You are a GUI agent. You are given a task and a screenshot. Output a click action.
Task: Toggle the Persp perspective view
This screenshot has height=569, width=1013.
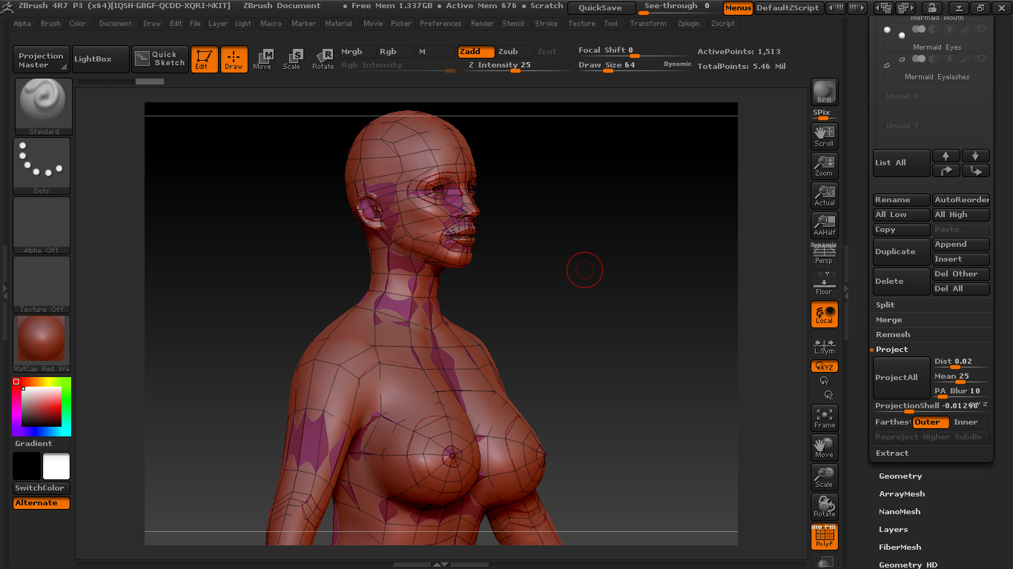pos(824,254)
